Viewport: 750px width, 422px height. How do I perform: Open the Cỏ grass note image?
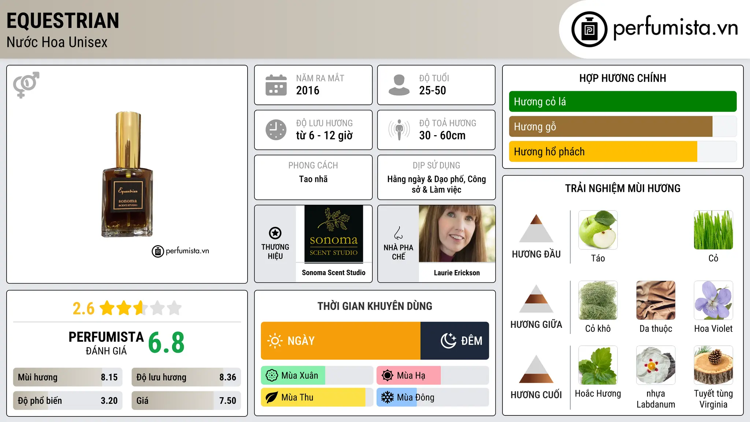point(713,230)
